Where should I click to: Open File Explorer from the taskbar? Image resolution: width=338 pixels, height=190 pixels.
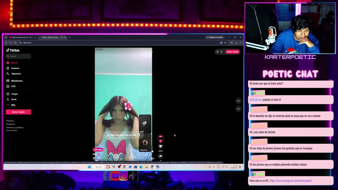(147, 167)
